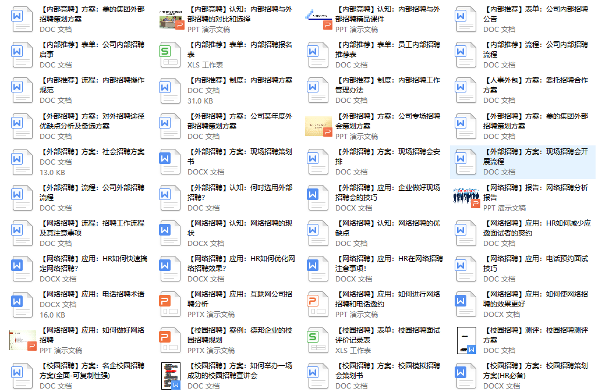Viewport: 602px width, 392px height.
Task: Click the DOC icon of 内部招聘工作管理办法
Action: tap(318, 91)
